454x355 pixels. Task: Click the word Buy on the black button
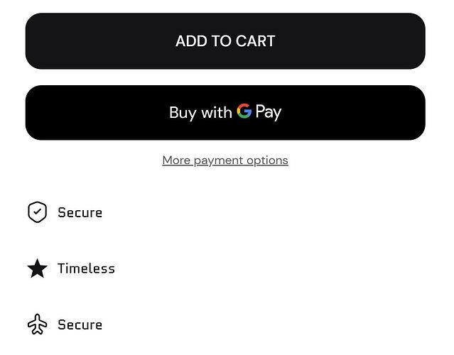pos(183,112)
